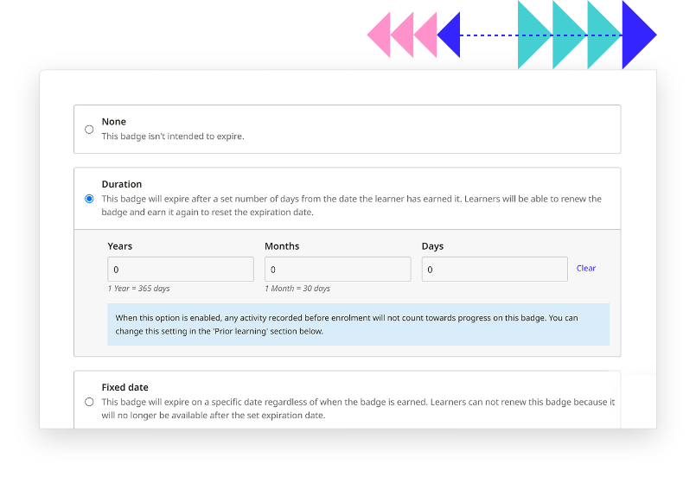Click the dotted line between the triangles
The height and width of the screenshot is (477, 696).
pos(488,35)
